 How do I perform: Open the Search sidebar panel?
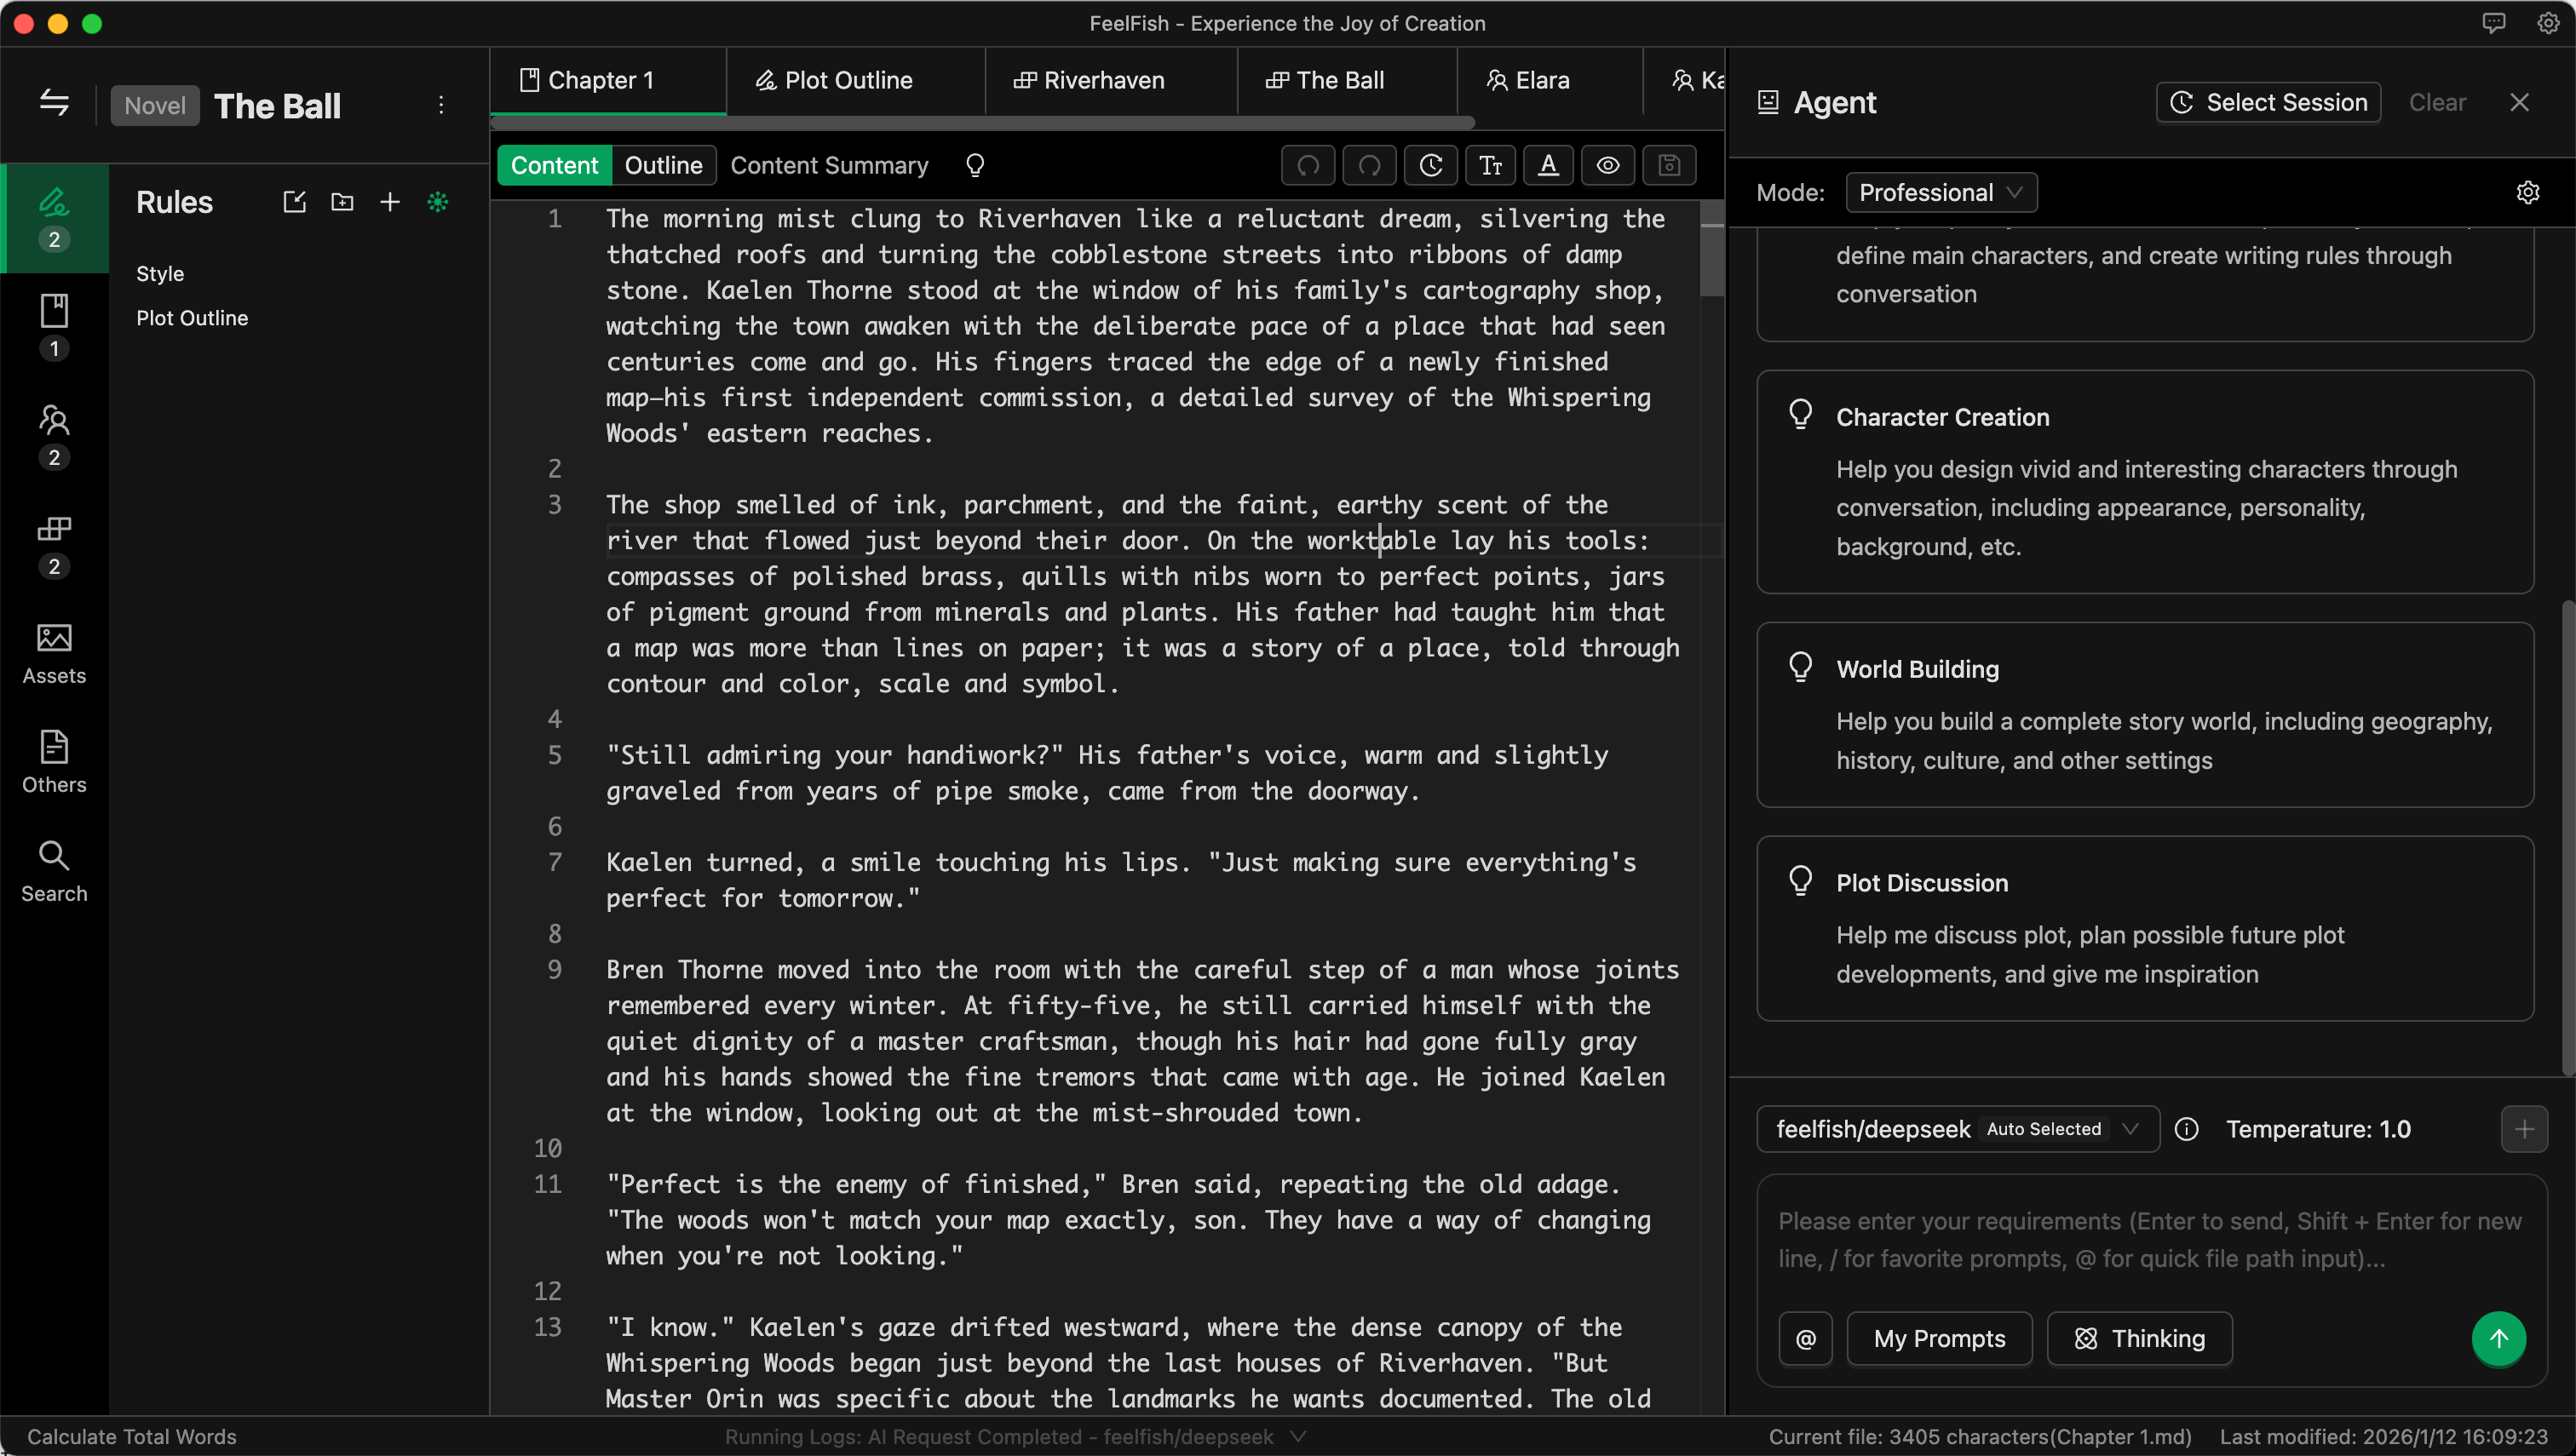pyautogui.click(x=54, y=870)
